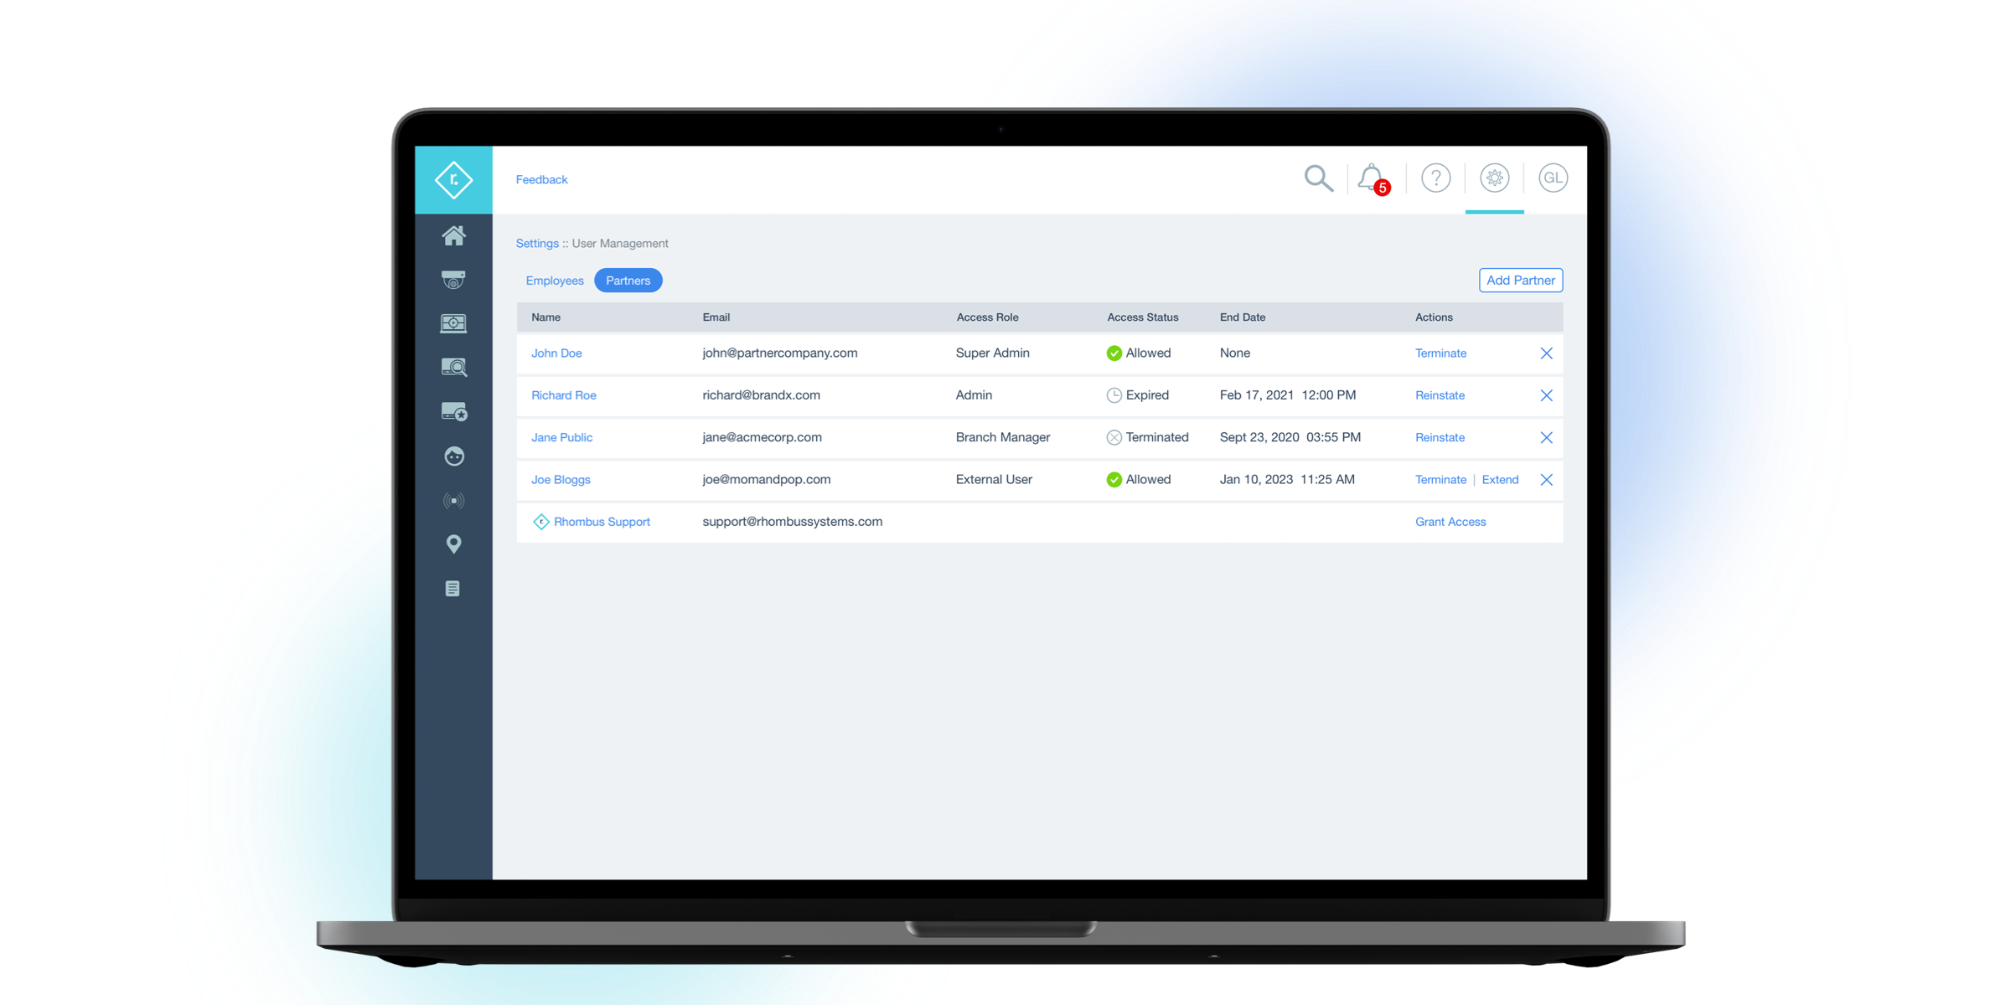Select the Partners tab
This screenshot has width=2011, height=1005.
coord(628,280)
